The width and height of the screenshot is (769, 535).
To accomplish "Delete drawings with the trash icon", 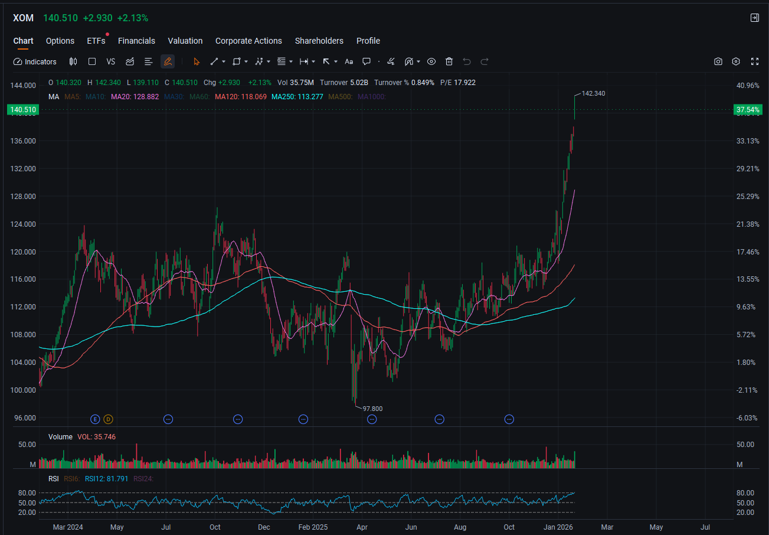I will (449, 61).
